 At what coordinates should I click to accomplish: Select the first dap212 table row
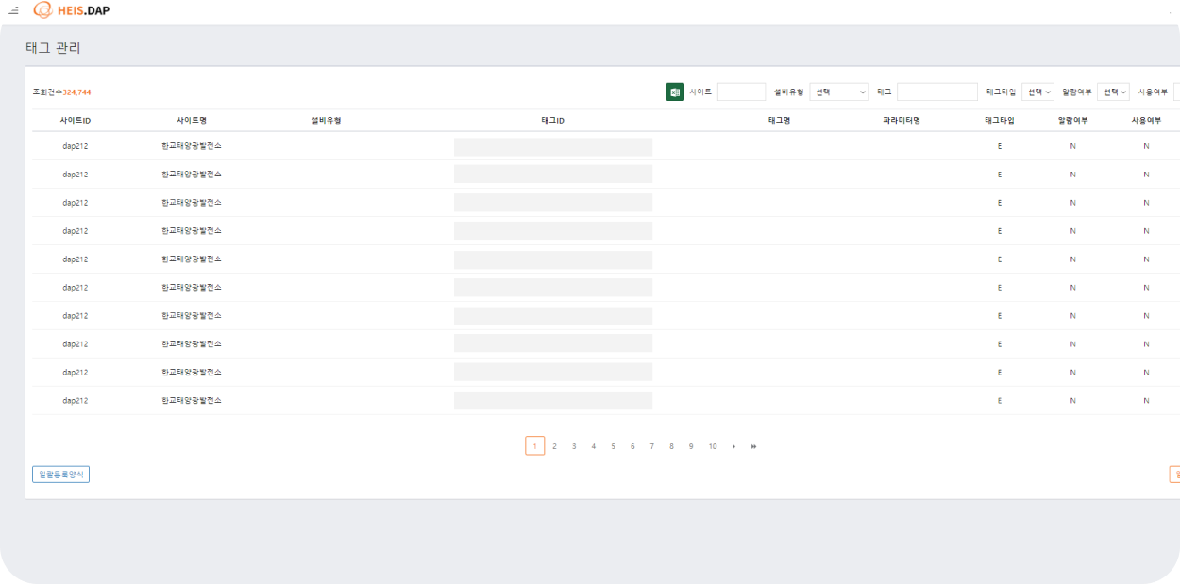pyautogui.click(x=76, y=146)
